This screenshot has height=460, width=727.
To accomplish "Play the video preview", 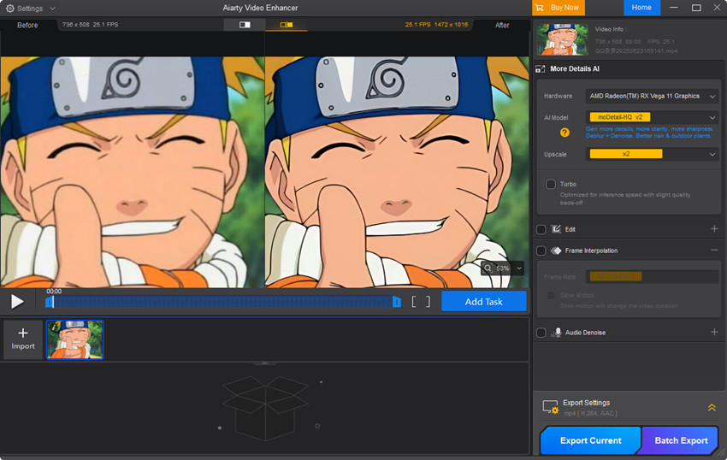I will tap(17, 302).
